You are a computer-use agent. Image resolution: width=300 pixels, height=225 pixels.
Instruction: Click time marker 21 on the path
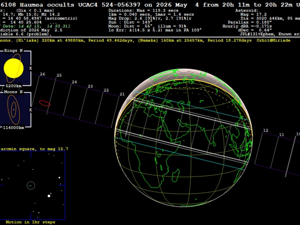[122, 94]
